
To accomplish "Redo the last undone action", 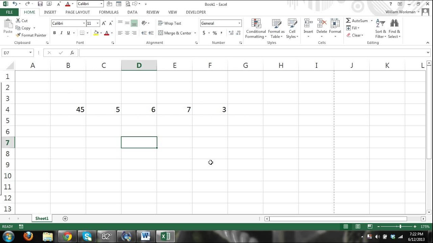I will (x=27, y=4).
